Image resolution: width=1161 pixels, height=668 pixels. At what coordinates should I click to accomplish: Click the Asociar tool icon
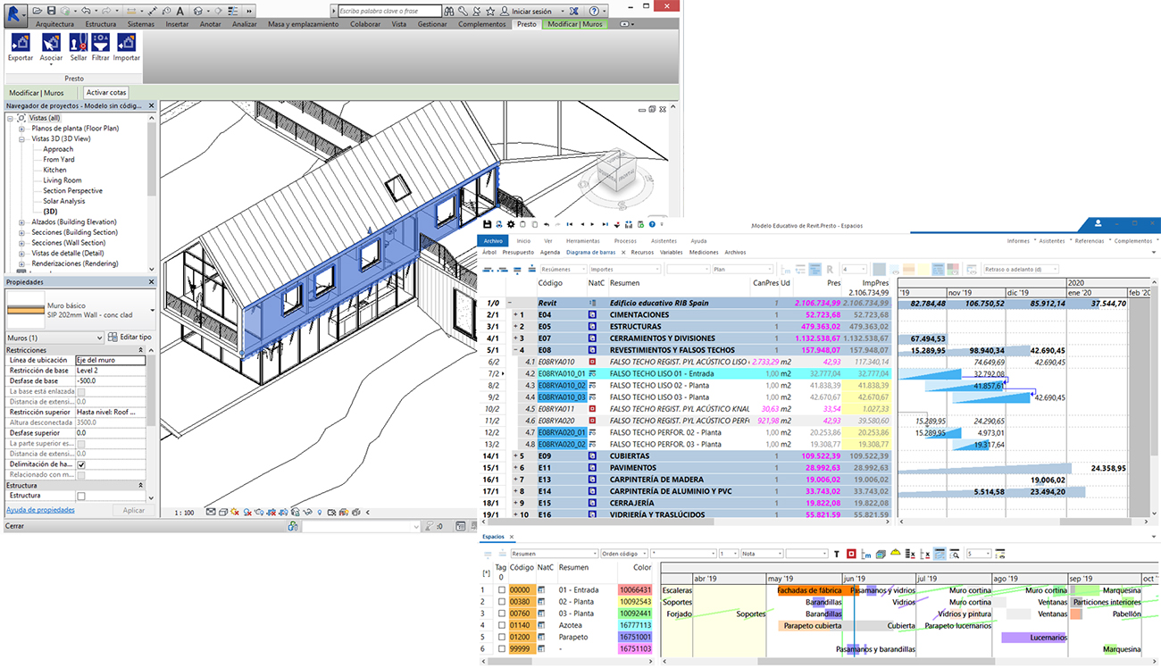pyautogui.click(x=51, y=42)
